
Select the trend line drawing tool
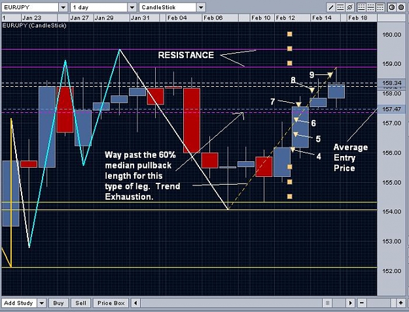click(330, 7)
